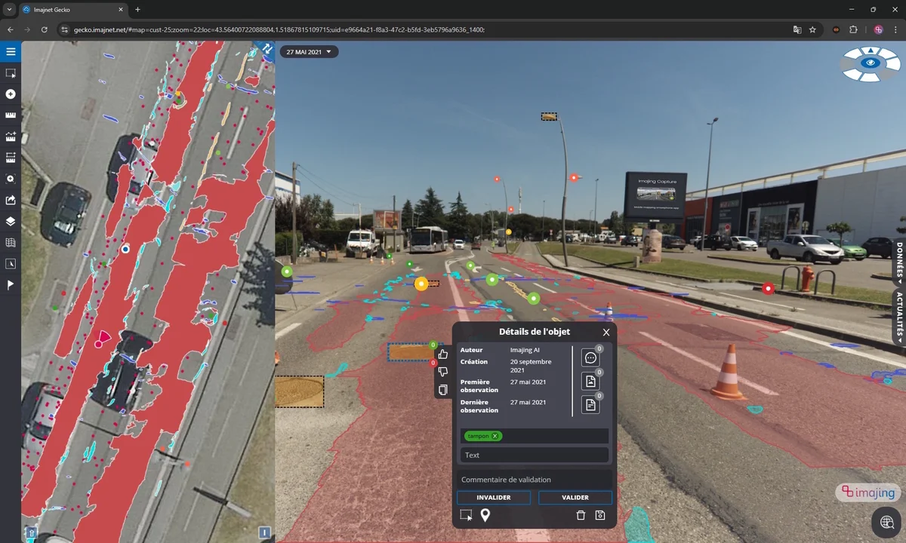Select the Imajnet Gecko browser tab
Viewport: 906px width, 543px height.
(x=73, y=10)
